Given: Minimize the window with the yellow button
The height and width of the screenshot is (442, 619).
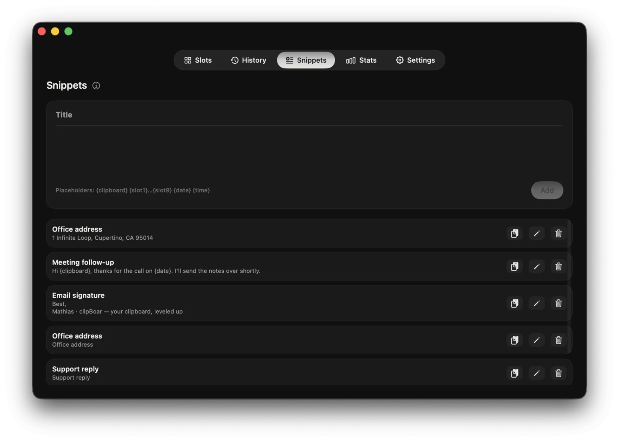Looking at the screenshot, I should click(x=55, y=31).
